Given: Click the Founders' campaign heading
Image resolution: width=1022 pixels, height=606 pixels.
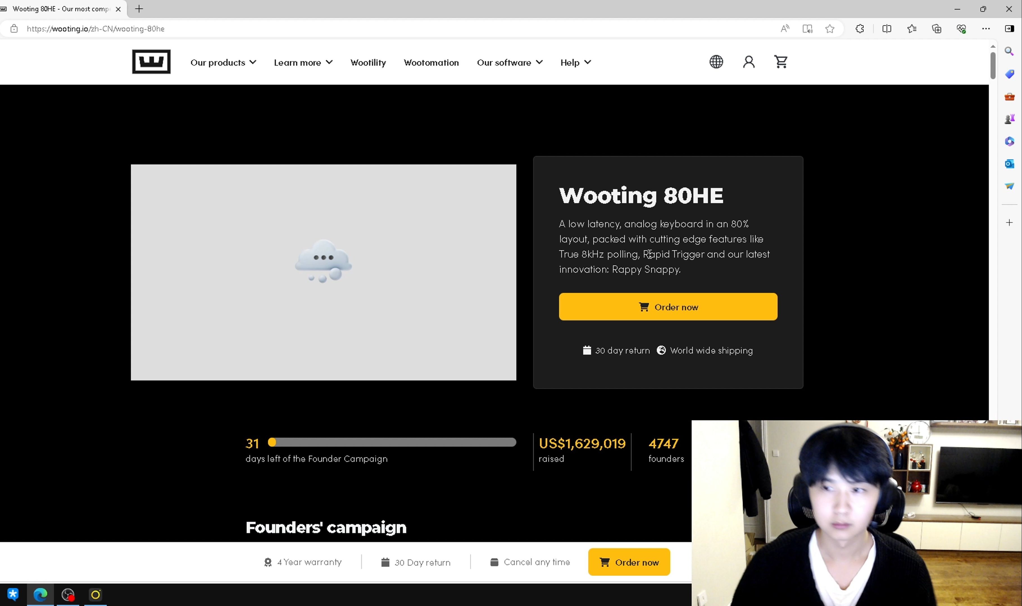Looking at the screenshot, I should pos(326,528).
